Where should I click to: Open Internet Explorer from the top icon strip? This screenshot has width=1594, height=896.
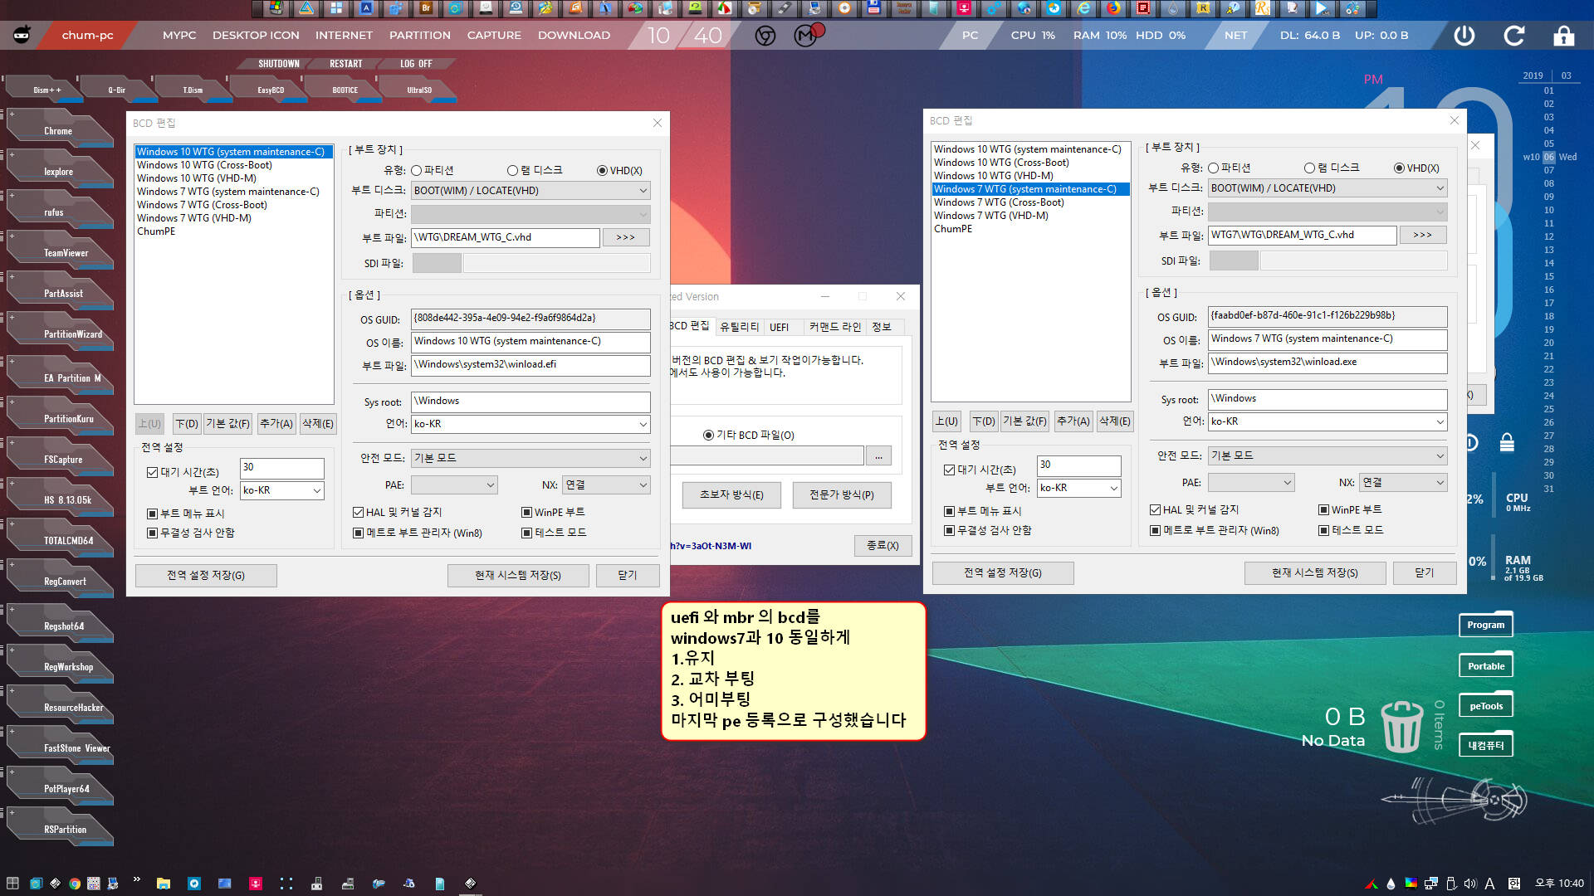pos(1083,8)
